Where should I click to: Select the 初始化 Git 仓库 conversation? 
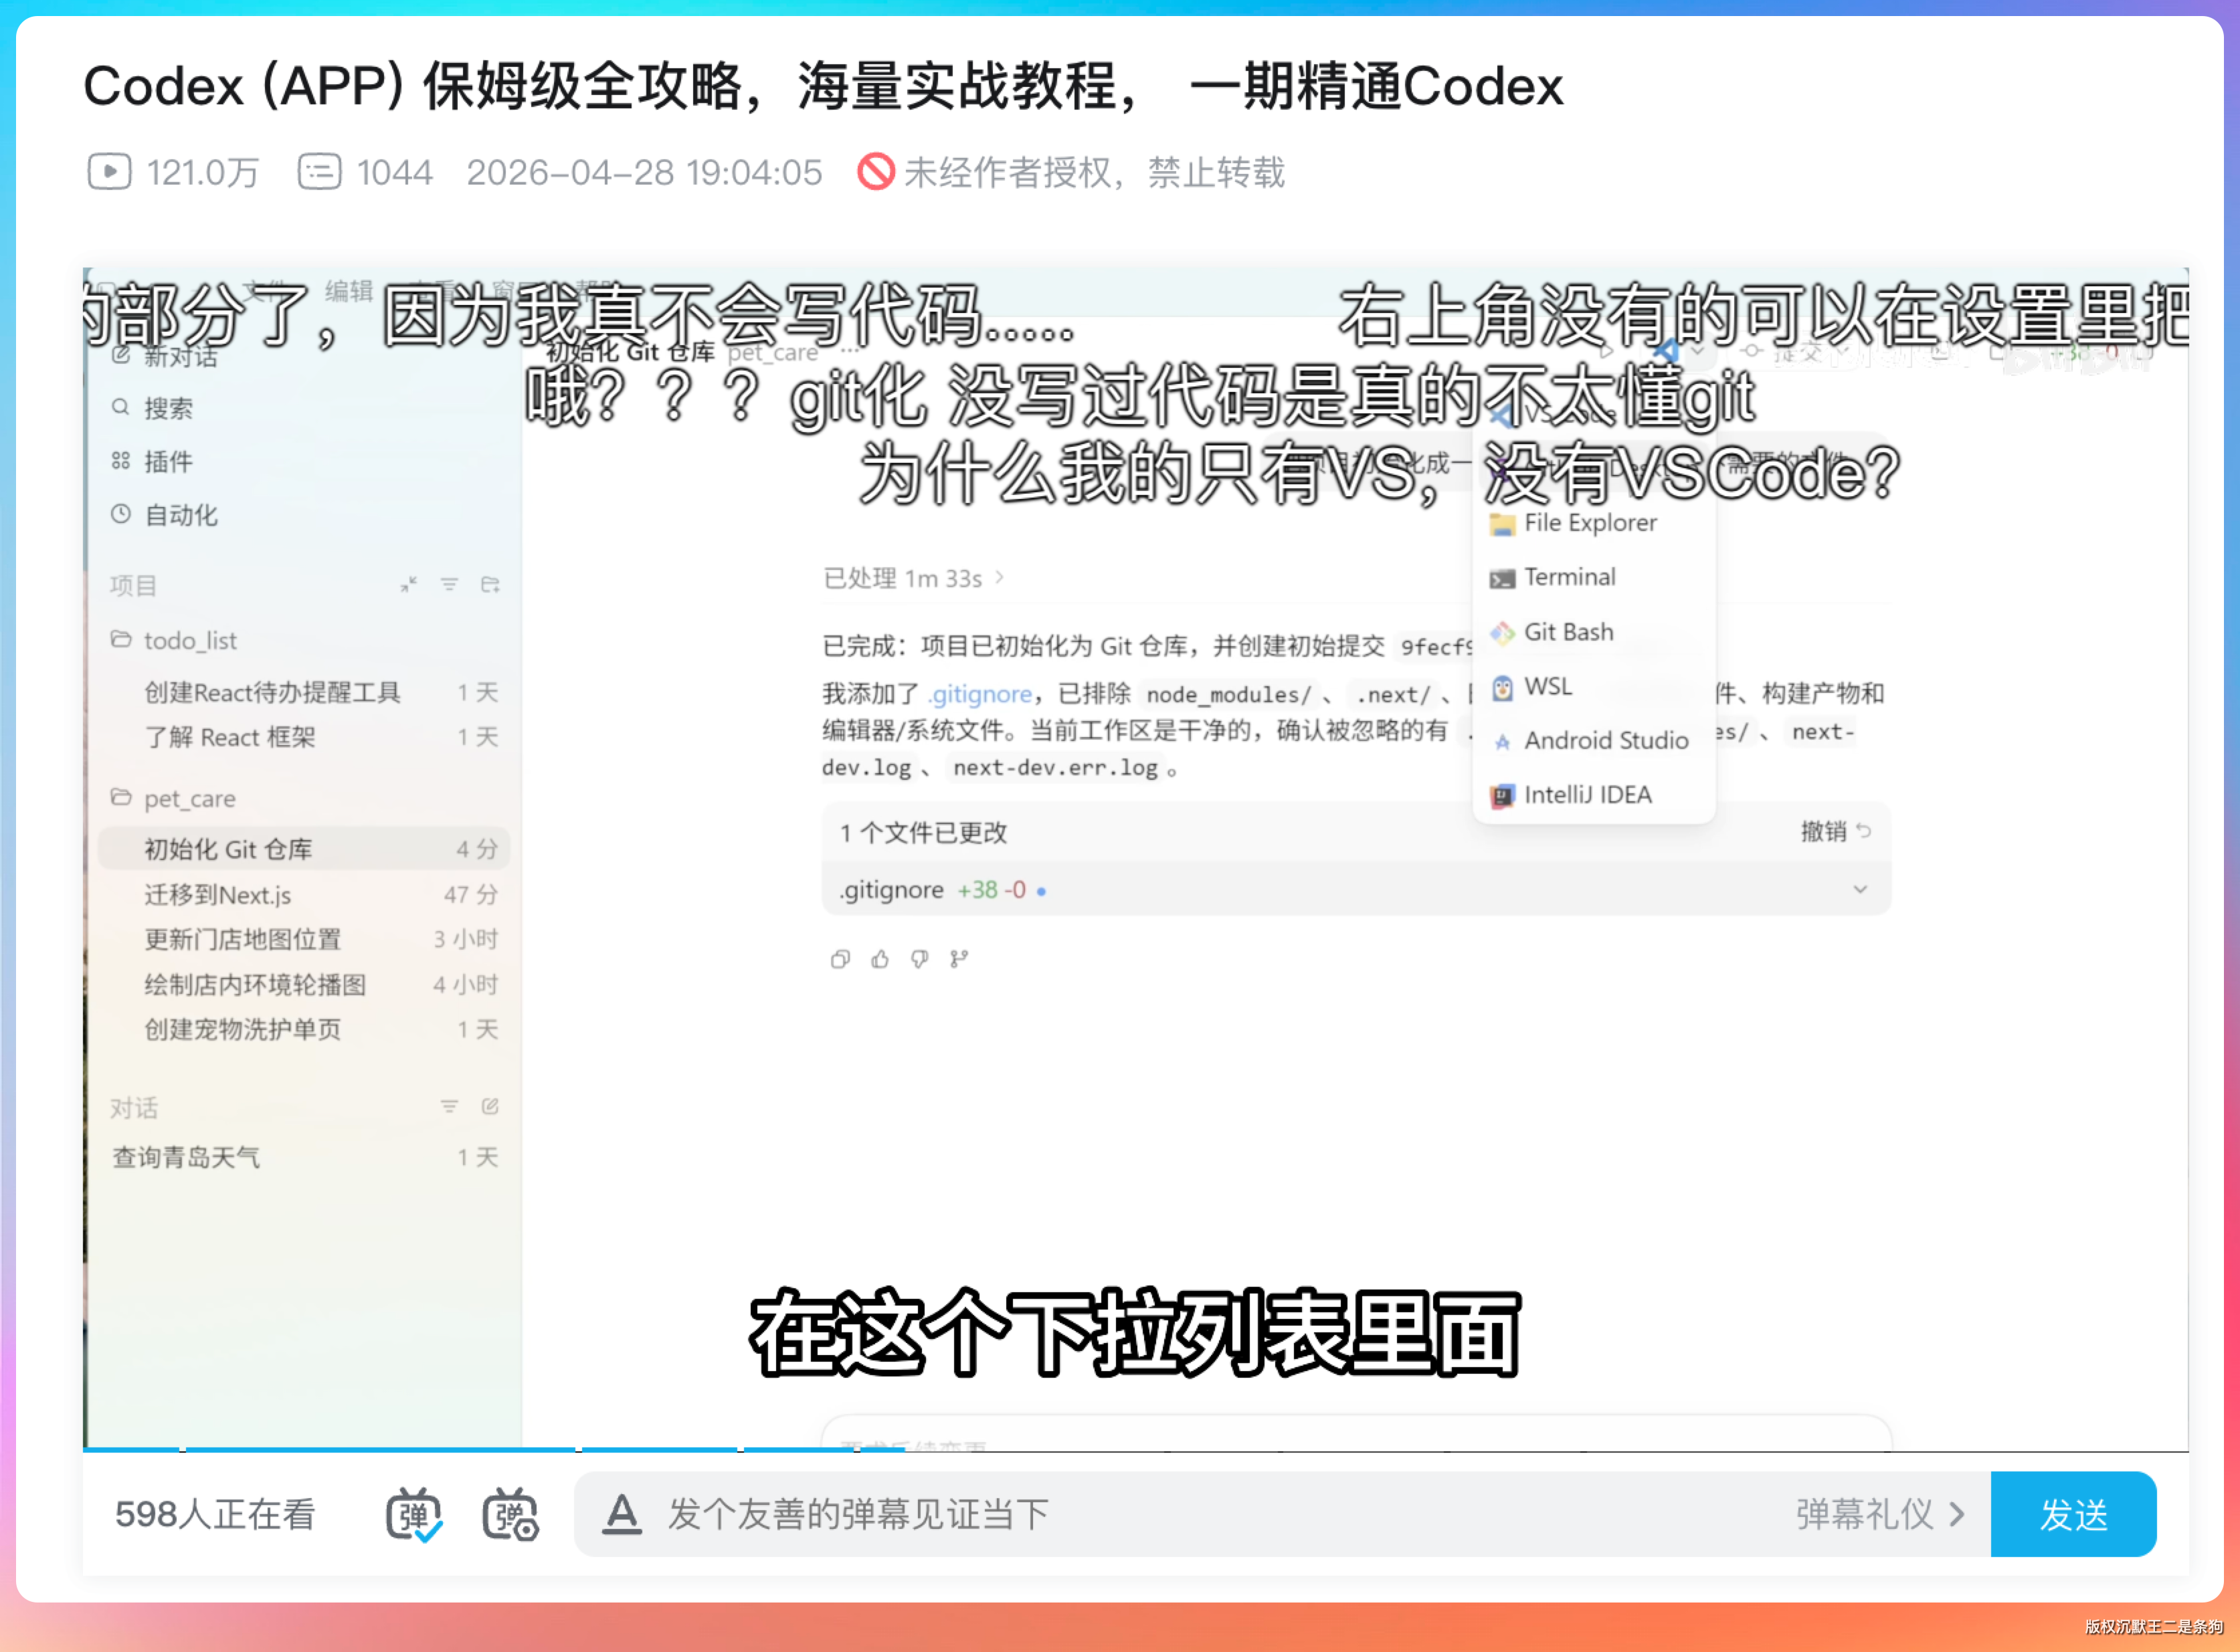304,849
